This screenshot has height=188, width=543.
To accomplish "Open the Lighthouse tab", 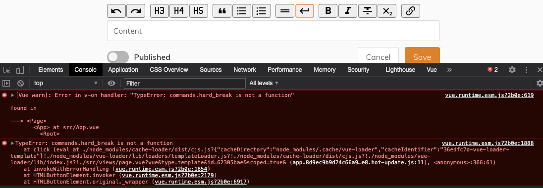I will 400,70.
